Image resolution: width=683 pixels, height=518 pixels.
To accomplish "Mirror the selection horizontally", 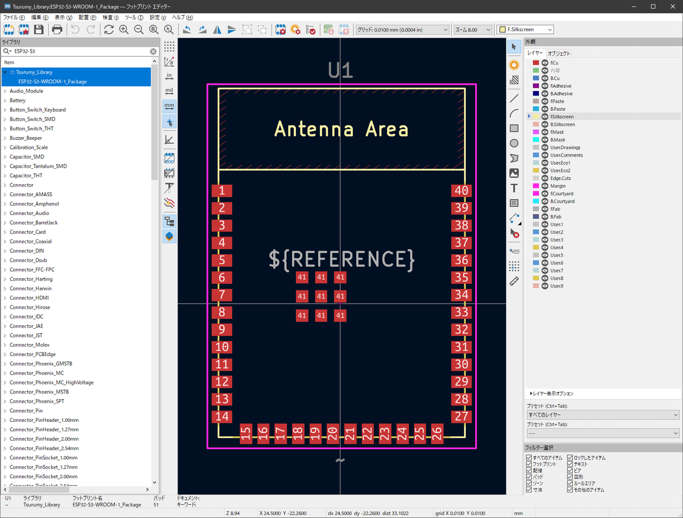I will [217, 29].
